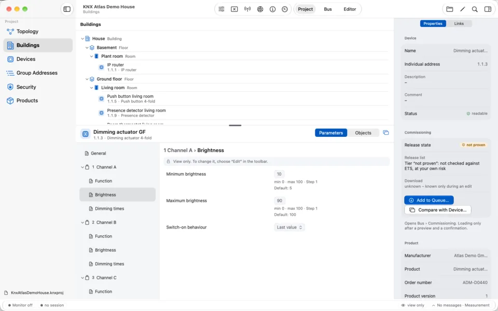Click the globe toolbar icon

[x=260, y=9]
